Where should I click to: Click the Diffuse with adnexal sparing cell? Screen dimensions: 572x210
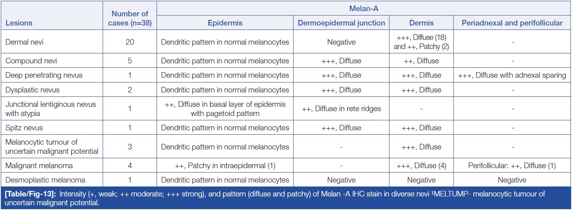click(512, 75)
